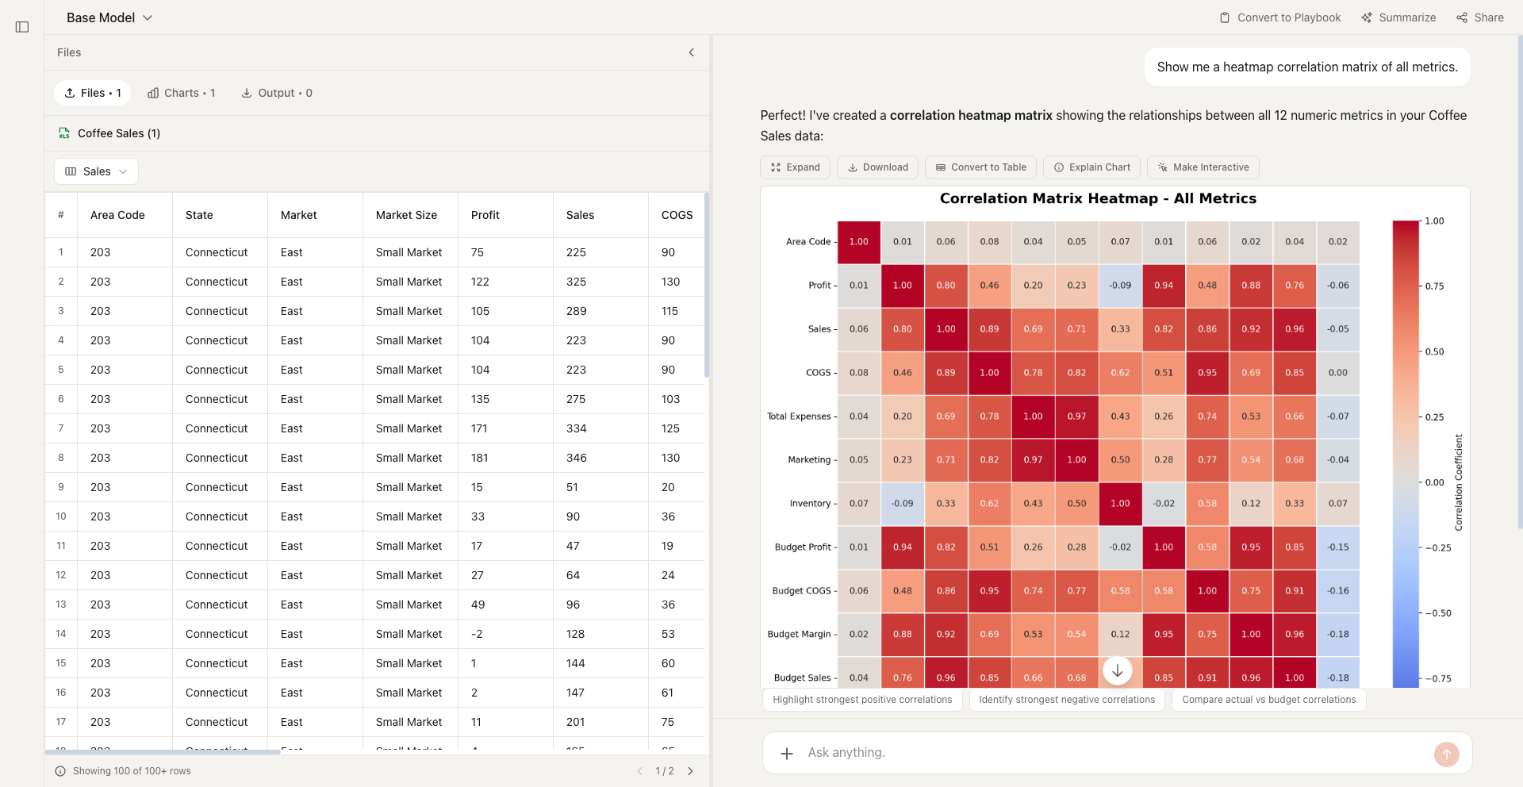Switch to the Output tab

coord(277,93)
